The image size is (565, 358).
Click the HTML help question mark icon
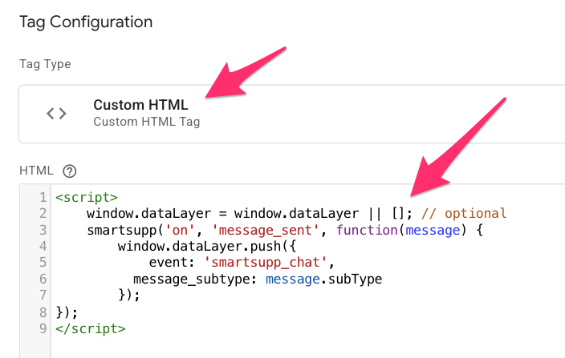click(70, 171)
